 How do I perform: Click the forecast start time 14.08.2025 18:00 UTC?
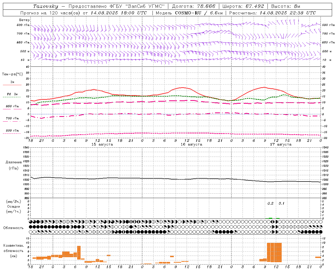tap(119, 13)
